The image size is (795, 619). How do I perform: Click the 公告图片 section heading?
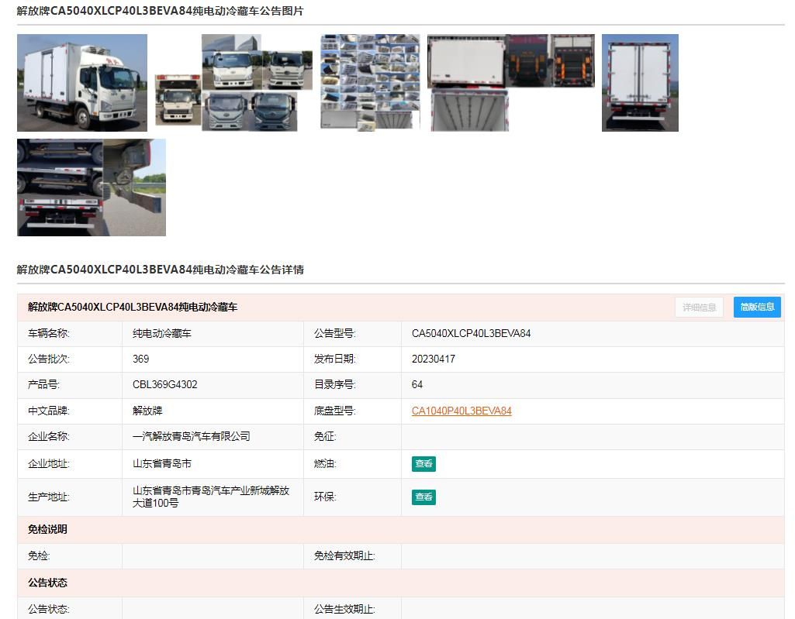(161, 11)
